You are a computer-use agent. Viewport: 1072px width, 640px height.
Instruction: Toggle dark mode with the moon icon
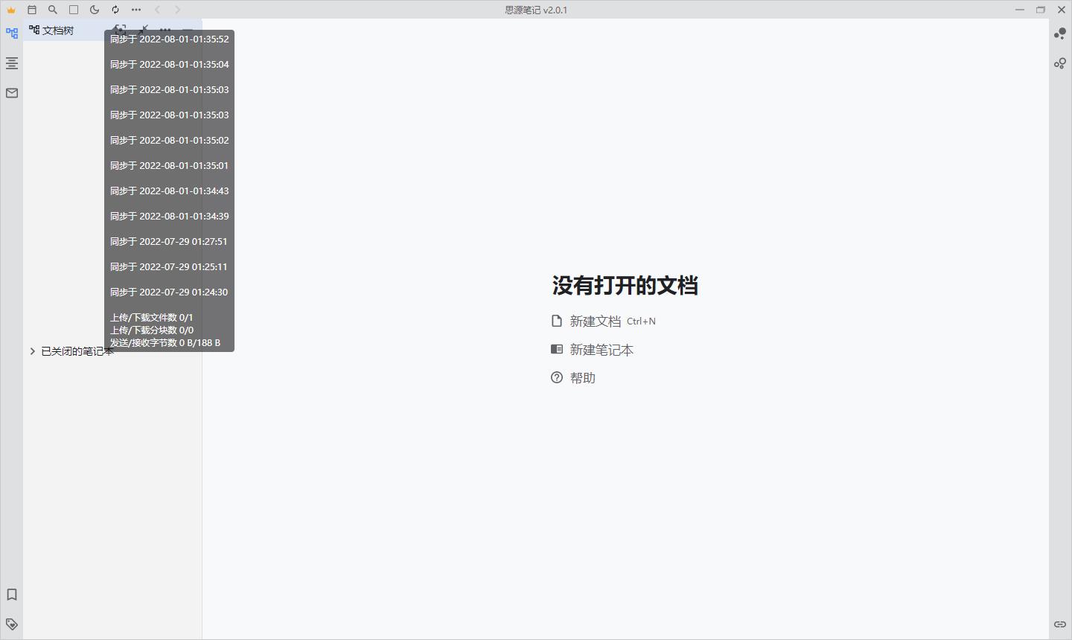coord(95,10)
